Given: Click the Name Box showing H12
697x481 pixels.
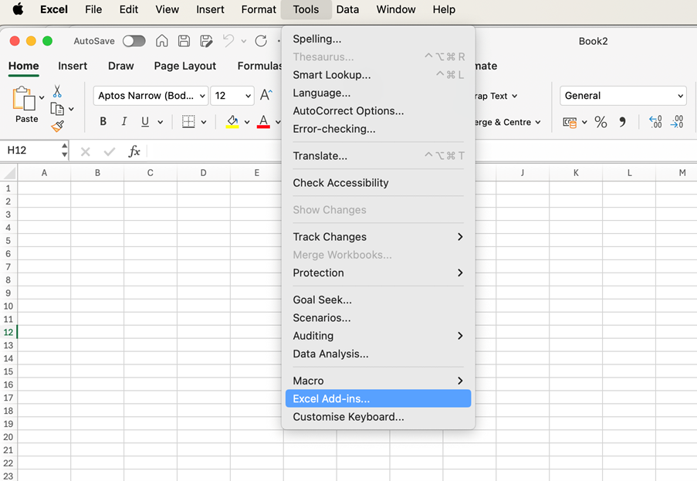Looking at the screenshot, I should [x=31, y=151].
